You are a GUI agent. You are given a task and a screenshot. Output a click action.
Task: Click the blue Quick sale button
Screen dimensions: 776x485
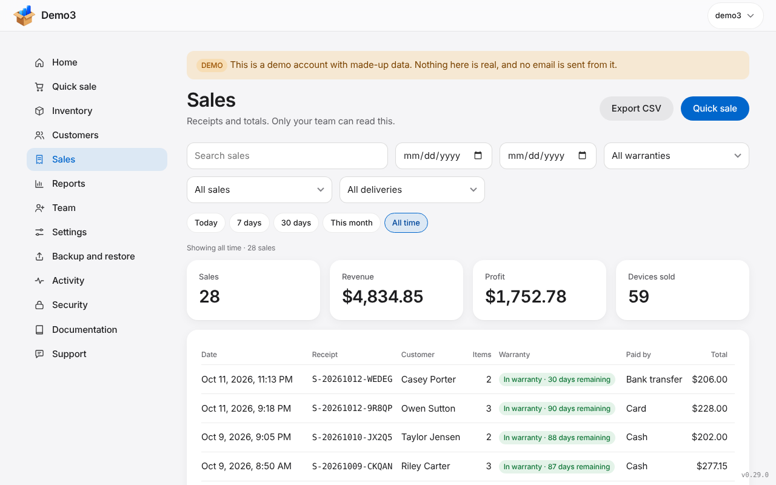715,109
